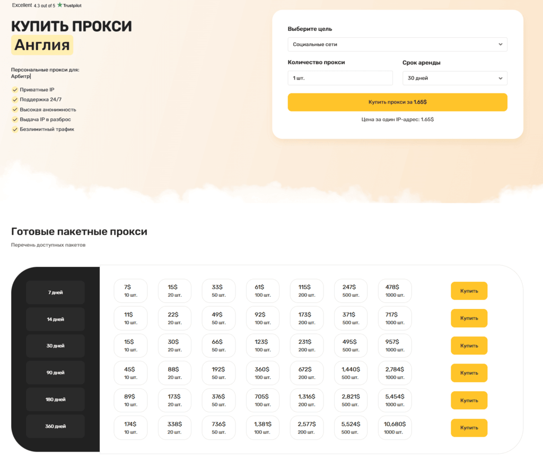Pick the 89$ 10 шт. package
The width and height of the screenshot is (543, 458).
coord(130,400)
